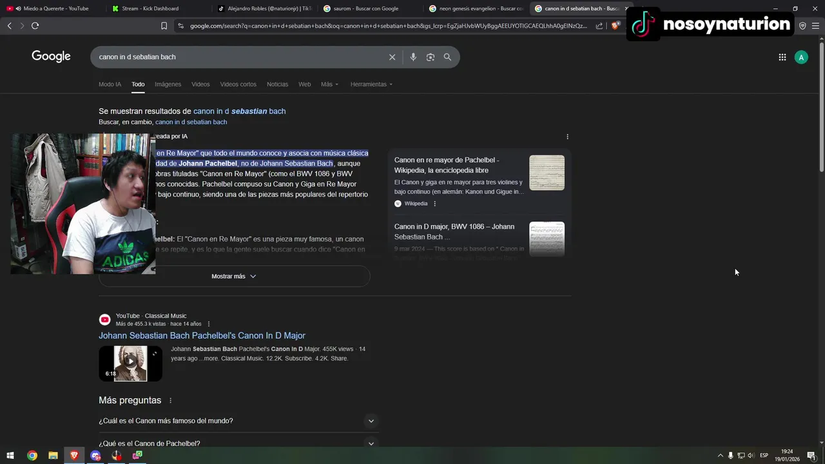Click the browser address bar URL
Image resolution: width=825 pixels, height=464 pixels.
tap(388, 26)
